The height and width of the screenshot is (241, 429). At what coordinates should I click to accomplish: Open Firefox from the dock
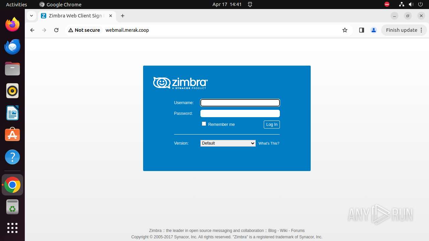12,24
